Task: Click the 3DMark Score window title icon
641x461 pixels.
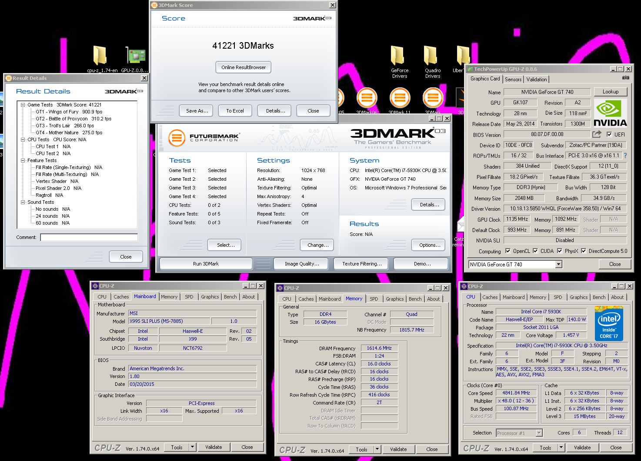Action: click(154, 5)
